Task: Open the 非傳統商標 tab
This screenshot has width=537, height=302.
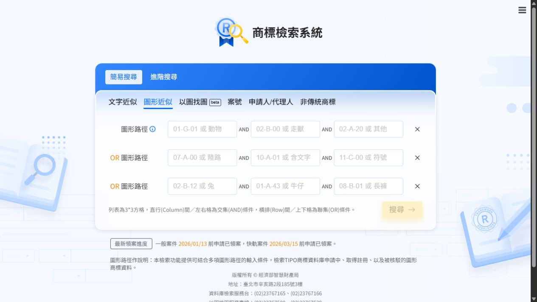Action: 318,102
